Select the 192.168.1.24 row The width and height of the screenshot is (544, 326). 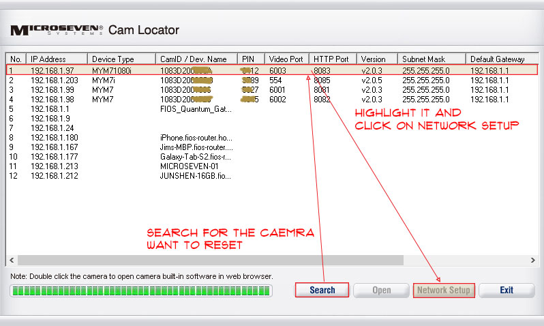272,128
